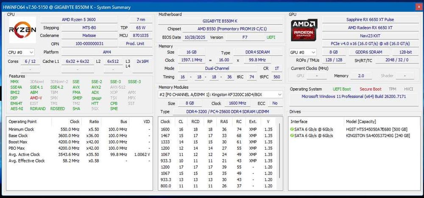This screenshot has height=198, width=424.
Task: Click the green status icon beside the KINGSTON drive
Action: (292, 136)
